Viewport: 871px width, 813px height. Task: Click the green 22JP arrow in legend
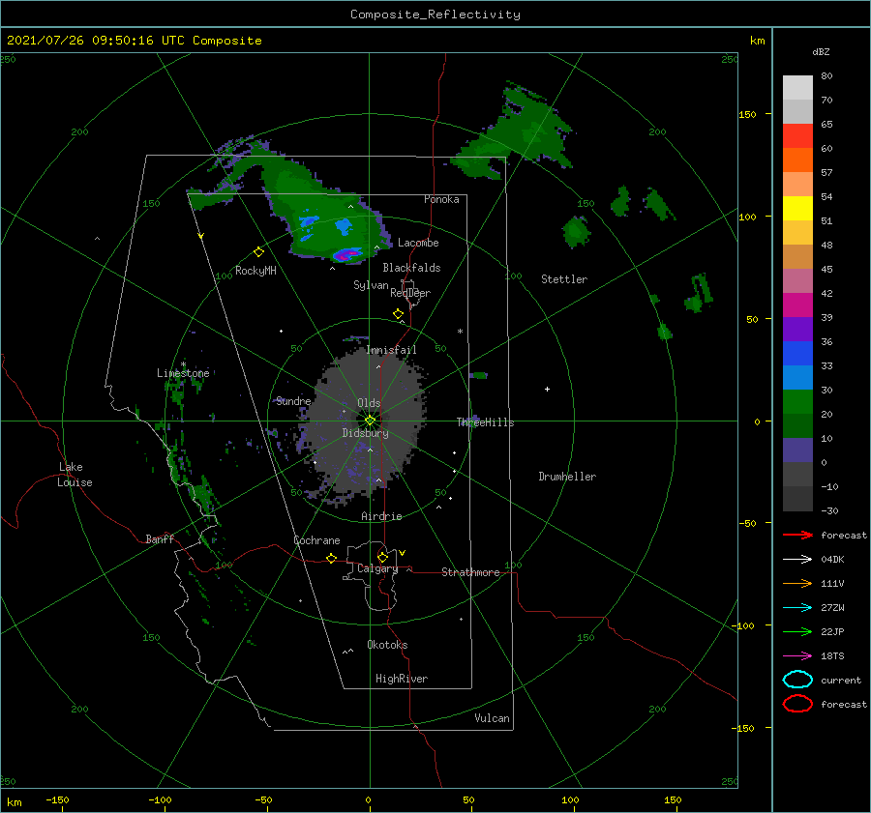click(797, 631)
